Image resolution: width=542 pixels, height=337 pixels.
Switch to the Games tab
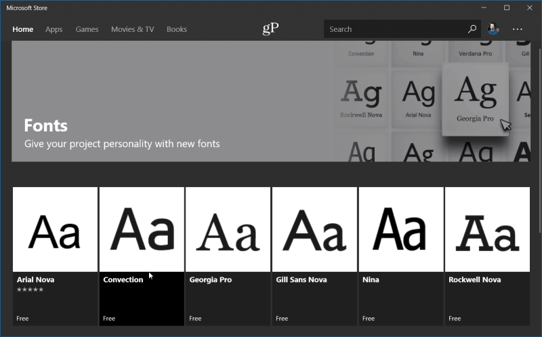pos(87,29)
